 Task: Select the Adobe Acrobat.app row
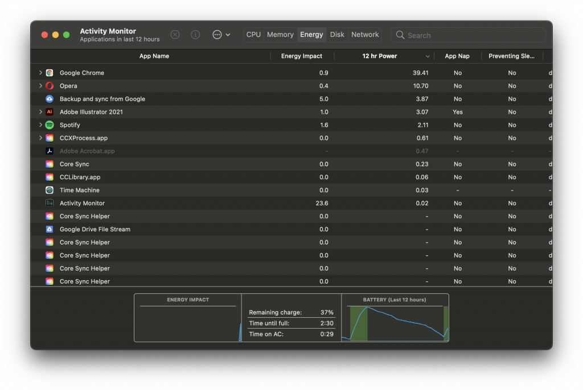click(291, 151)
